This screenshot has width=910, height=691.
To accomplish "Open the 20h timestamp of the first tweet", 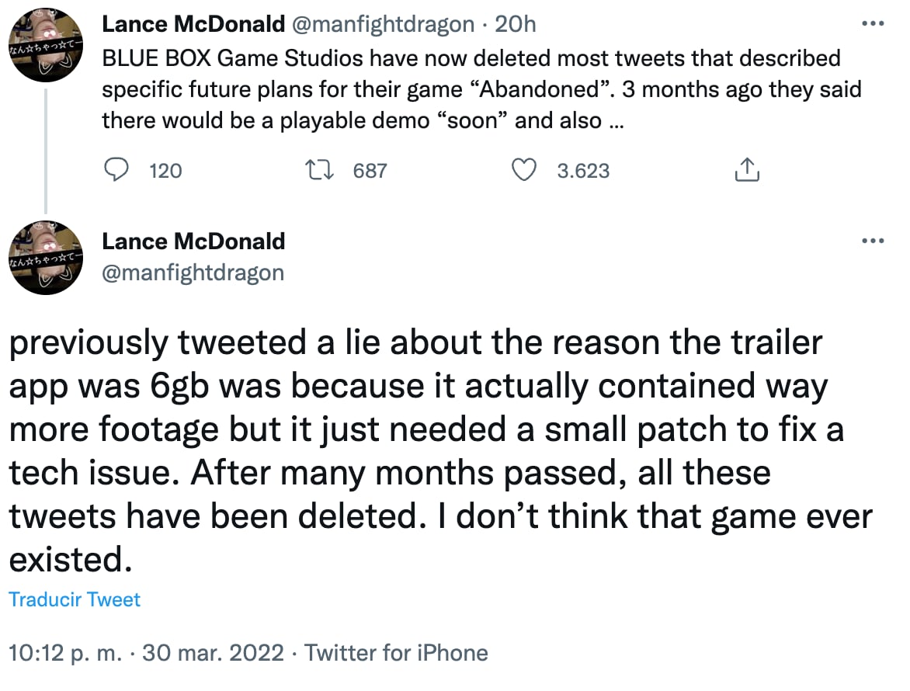I will [516, 24].
